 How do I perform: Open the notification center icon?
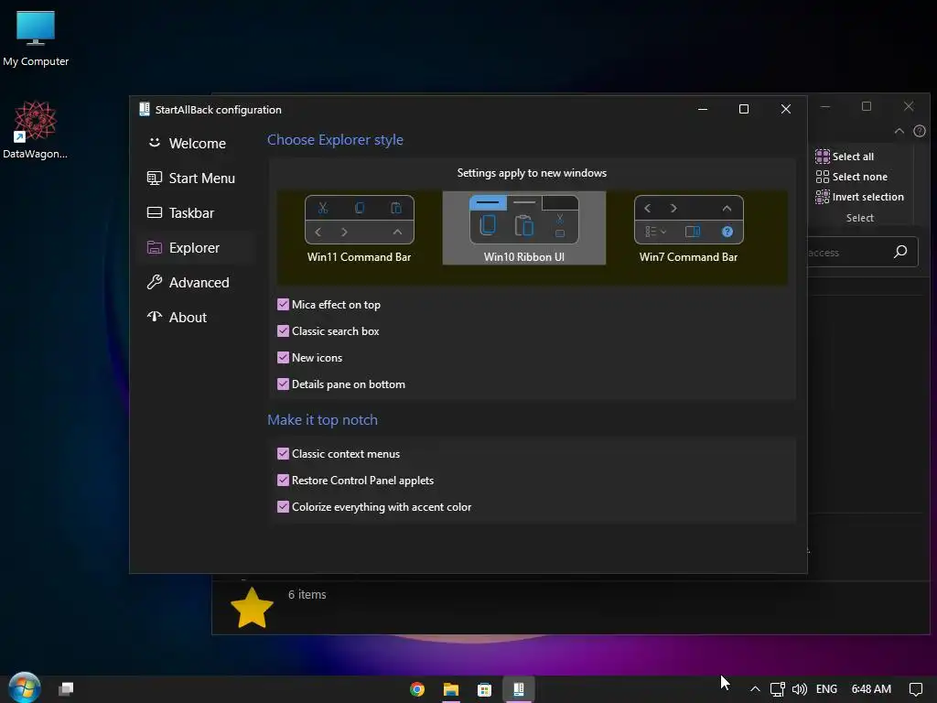pyautogui.click(x=915, y=689)
